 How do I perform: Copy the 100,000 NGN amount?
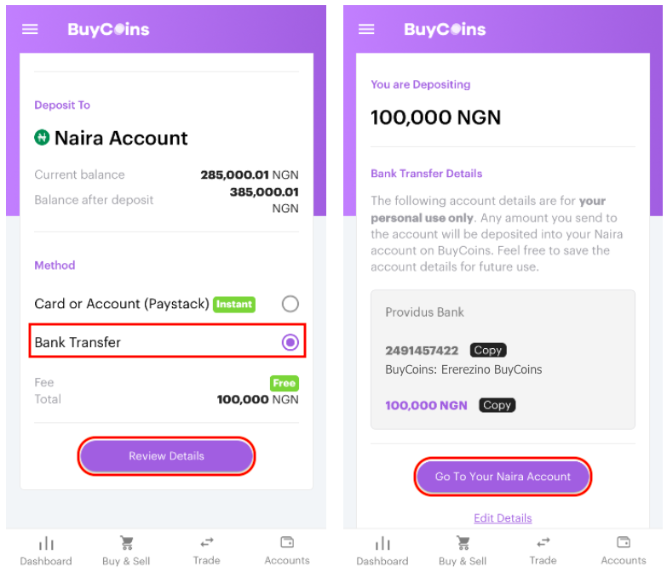[497, 405]
